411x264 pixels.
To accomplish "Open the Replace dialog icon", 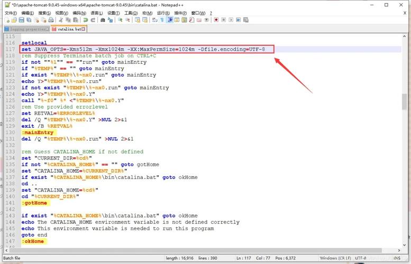I will [110, 20].
